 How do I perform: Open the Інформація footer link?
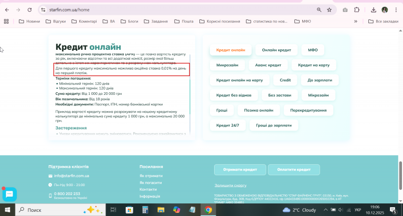pos(150,196)
